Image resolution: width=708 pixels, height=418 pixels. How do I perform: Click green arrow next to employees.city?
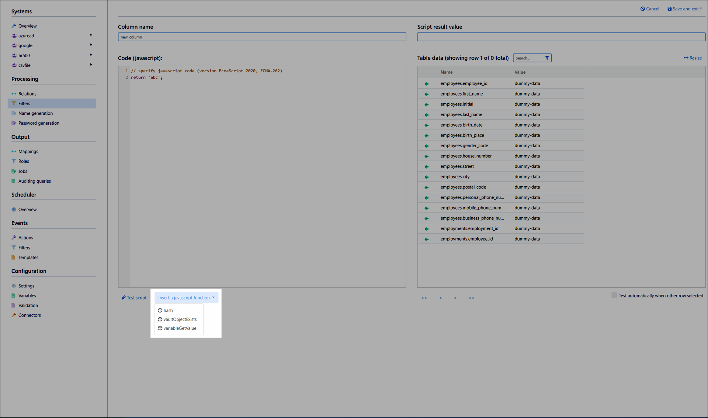point(426,177)
